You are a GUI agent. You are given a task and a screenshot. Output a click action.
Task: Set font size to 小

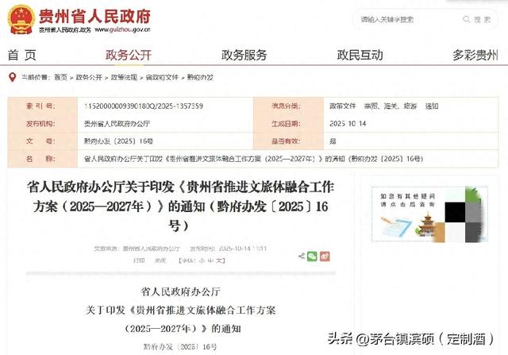202,260
